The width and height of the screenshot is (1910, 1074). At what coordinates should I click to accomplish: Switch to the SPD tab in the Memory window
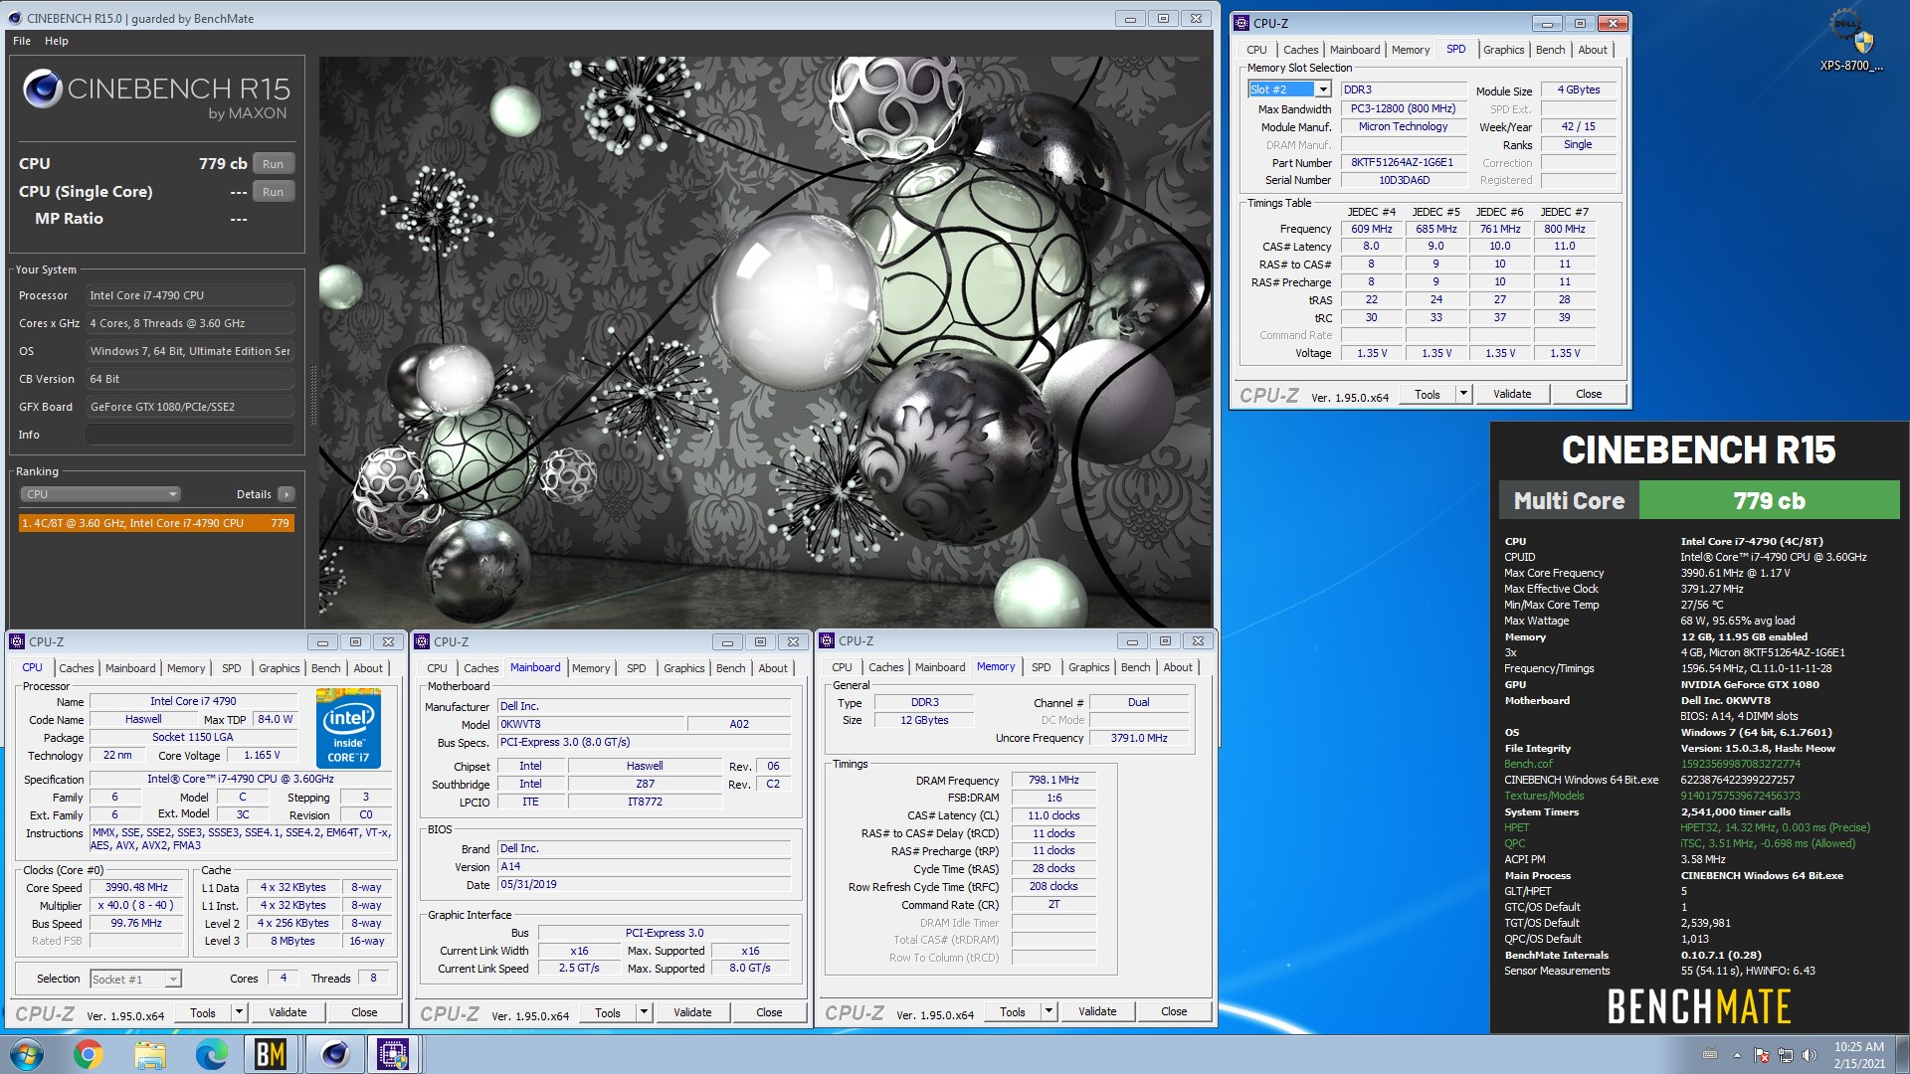pos(1041,667)
